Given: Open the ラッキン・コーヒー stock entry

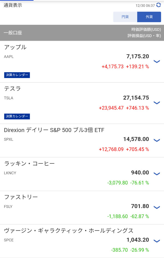Looking at the screenshot, I should point(30,164).
